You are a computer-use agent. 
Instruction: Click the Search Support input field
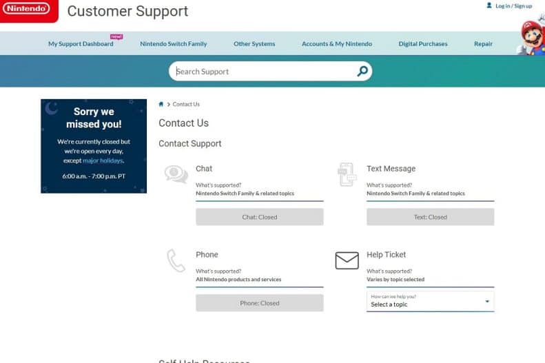[x=262, y=72]
